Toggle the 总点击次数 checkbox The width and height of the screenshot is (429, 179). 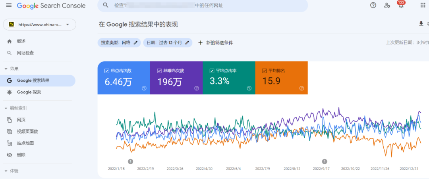(106, 71)
